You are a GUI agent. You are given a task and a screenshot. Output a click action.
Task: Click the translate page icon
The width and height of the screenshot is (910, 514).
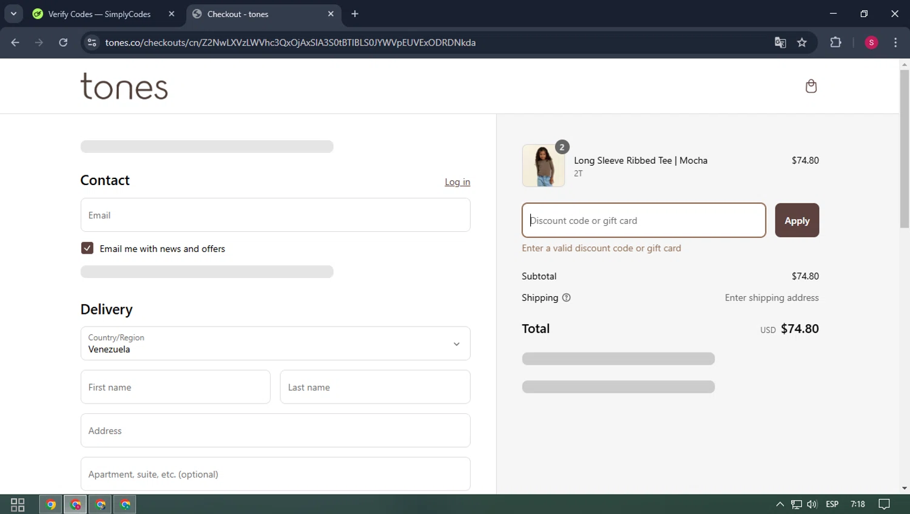780,42
